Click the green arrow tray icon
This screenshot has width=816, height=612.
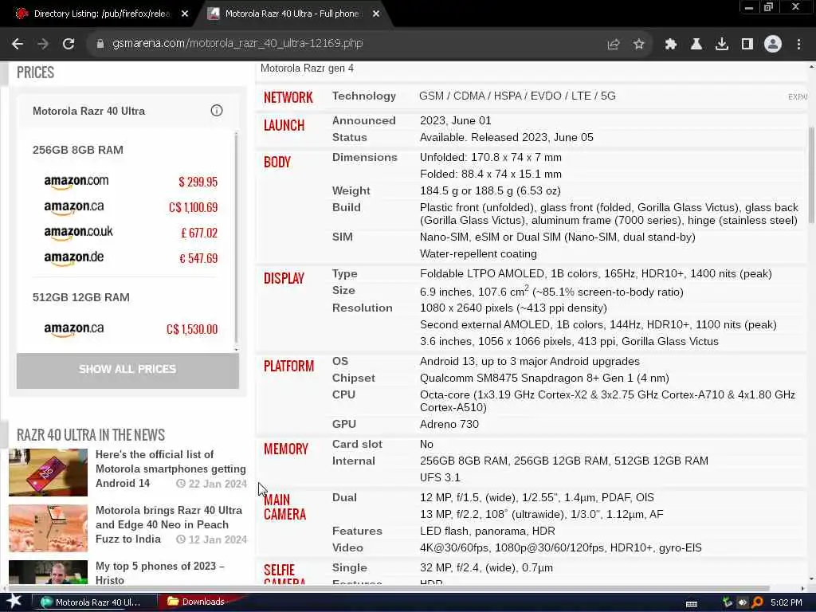727,602
